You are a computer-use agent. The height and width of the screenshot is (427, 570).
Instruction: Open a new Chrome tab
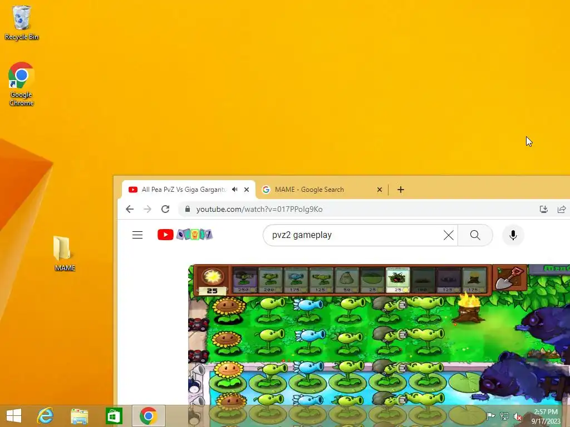401,190
